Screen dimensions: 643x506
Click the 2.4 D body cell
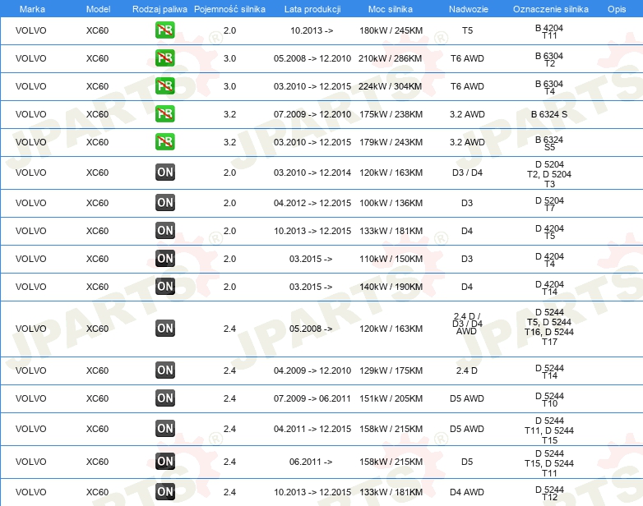[x=467, y=370]
